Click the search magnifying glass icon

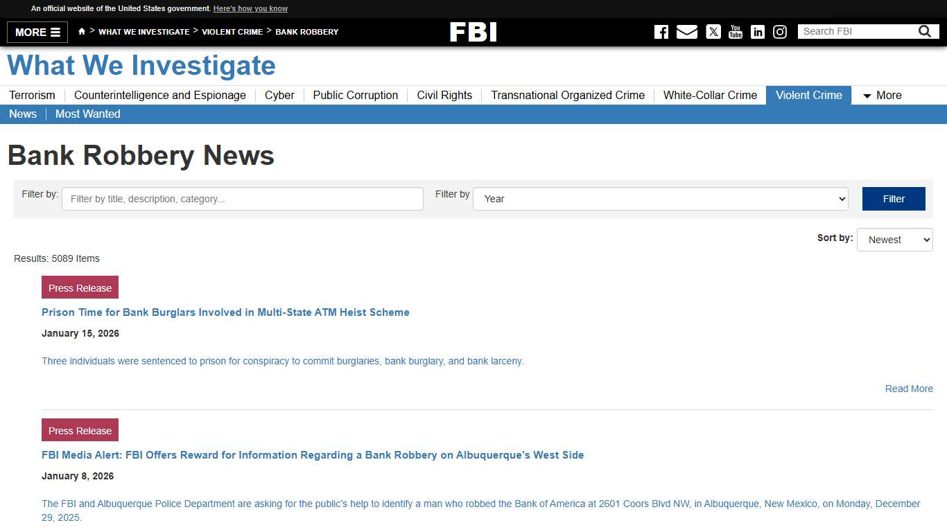[924, 30]
